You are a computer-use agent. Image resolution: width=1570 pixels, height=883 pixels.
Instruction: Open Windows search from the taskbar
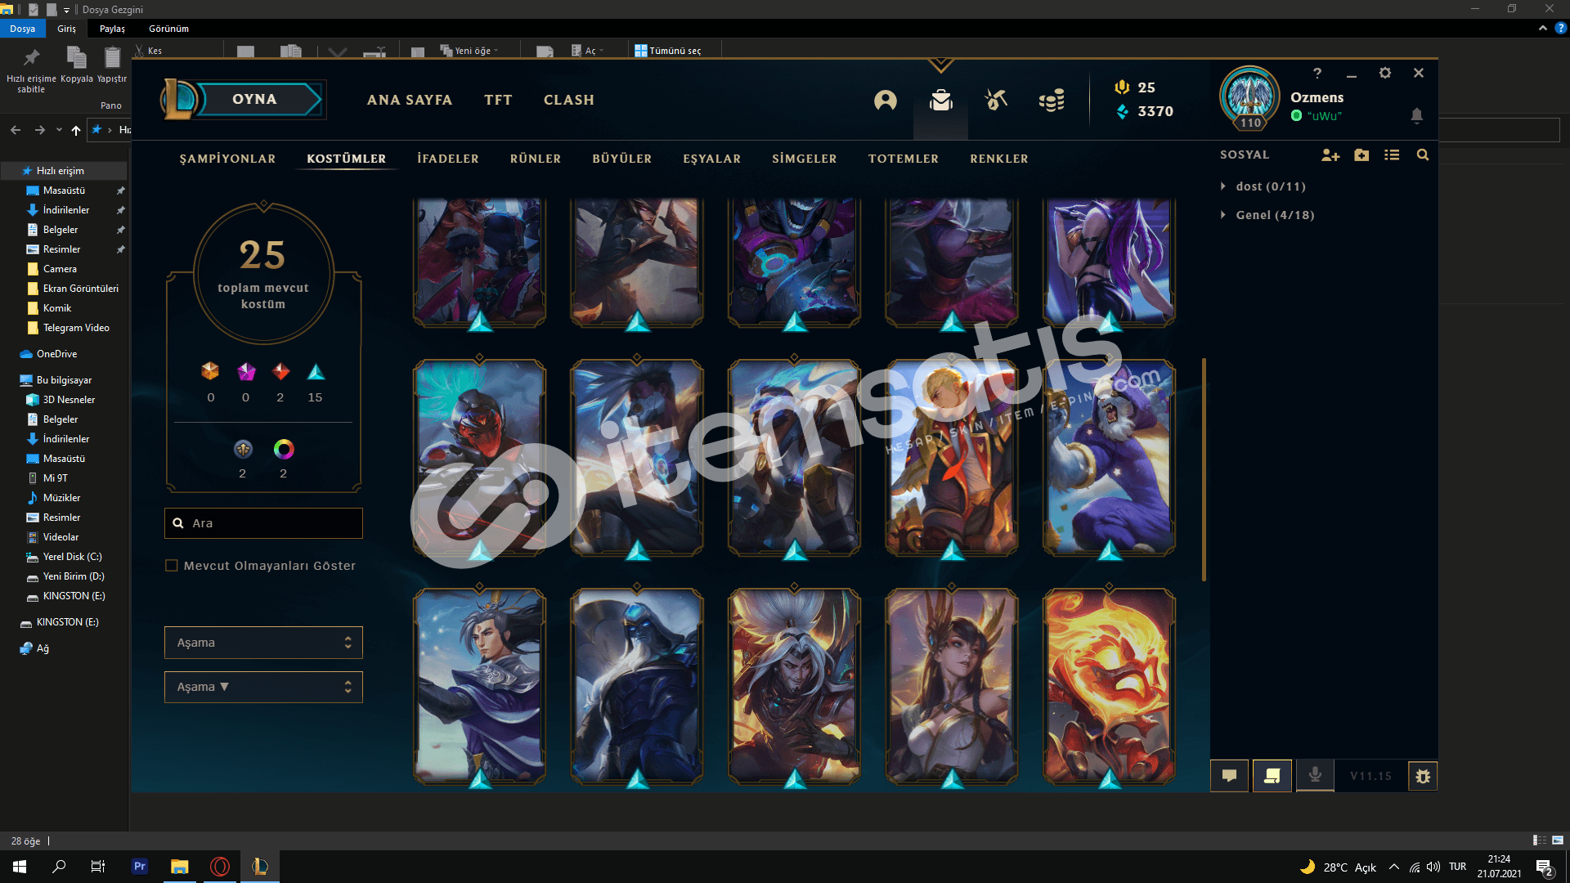pyautogui.click(x=59, y=867)
